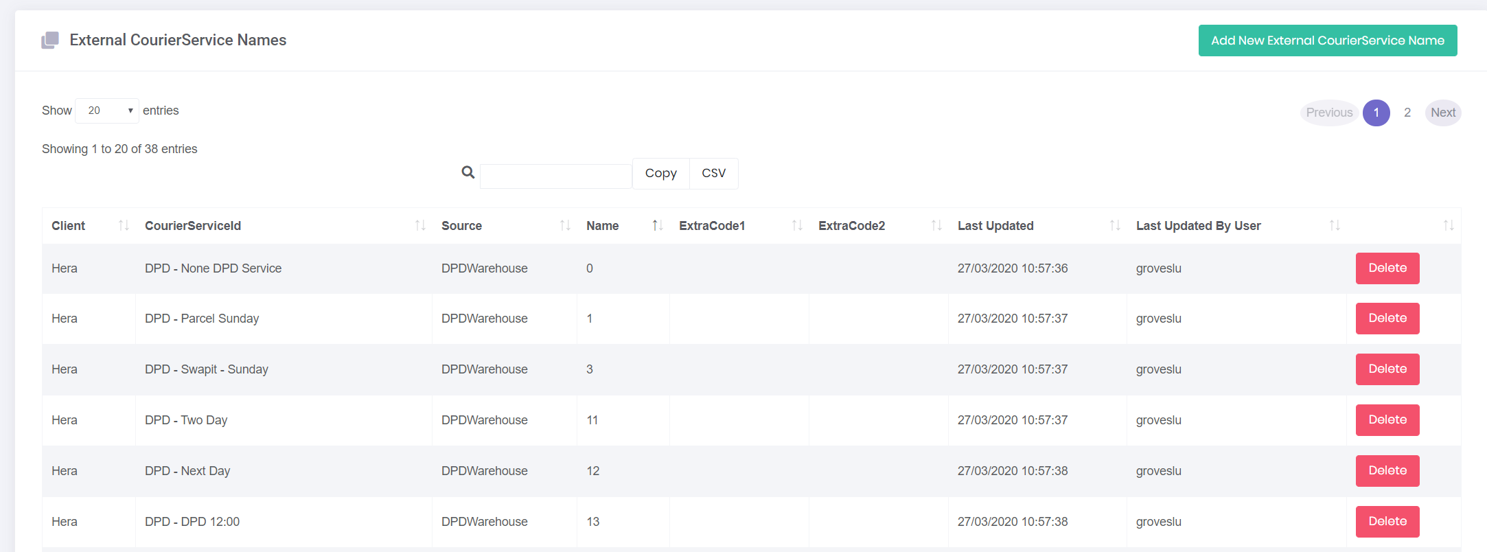Click the magnifying glass search icon

468,172
